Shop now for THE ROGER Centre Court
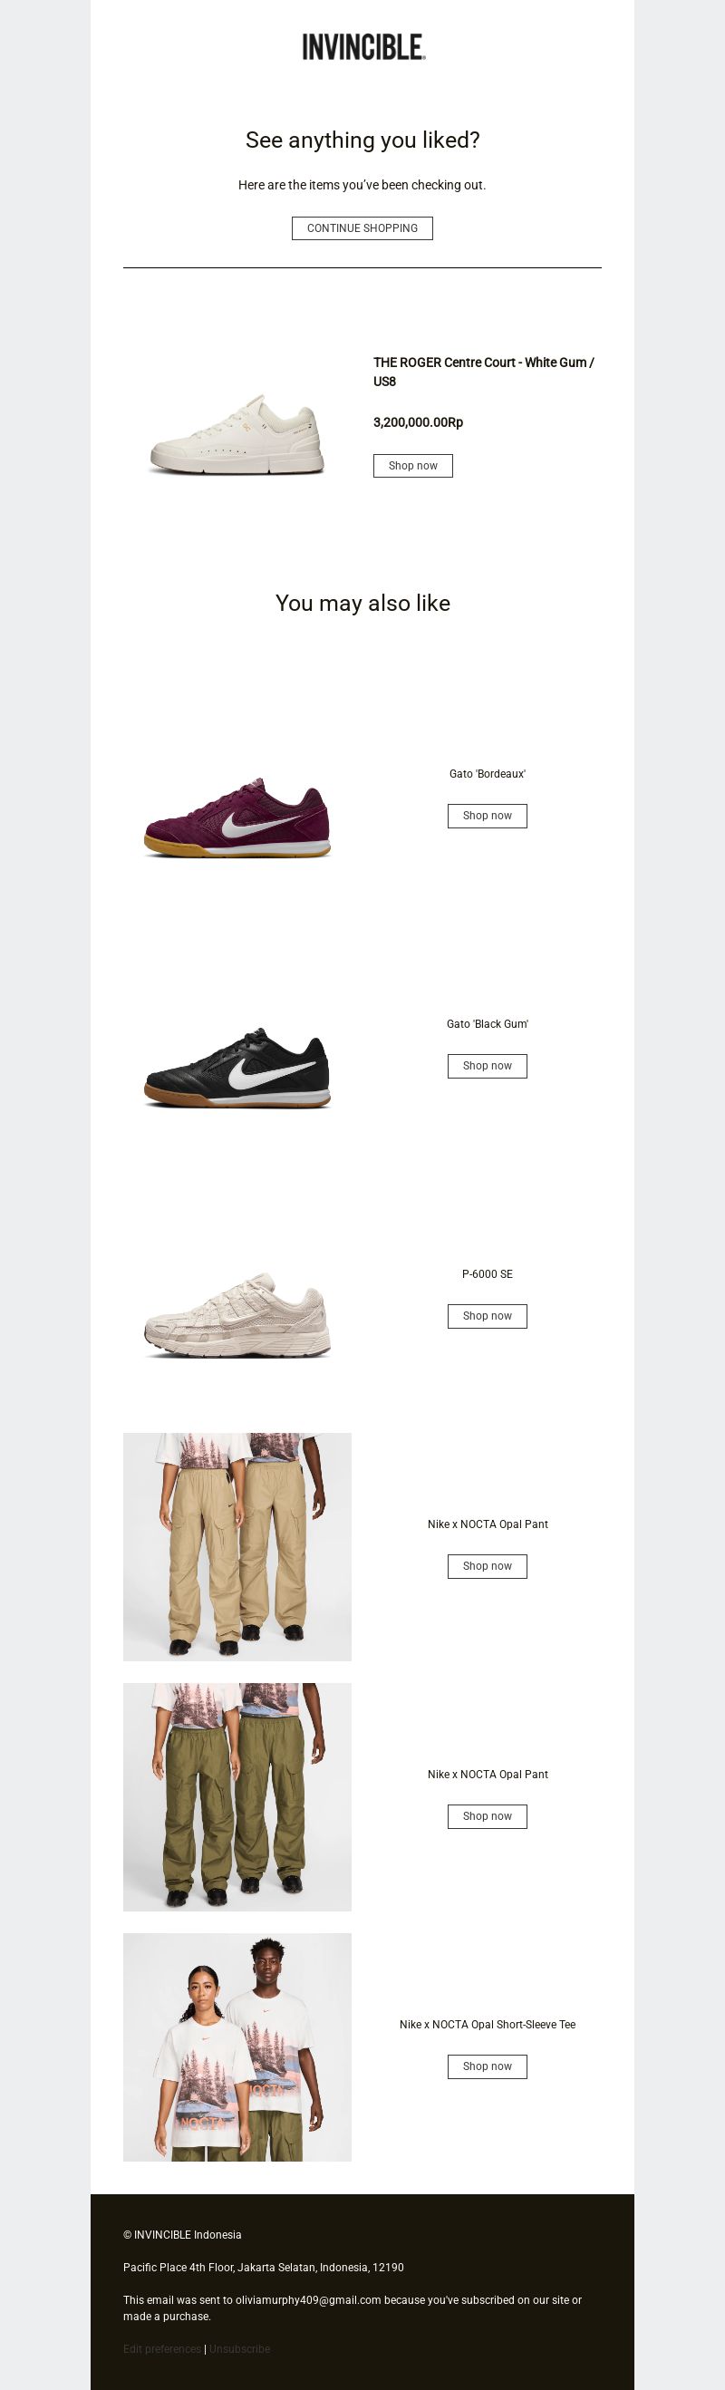 click(x=413, y=466)
